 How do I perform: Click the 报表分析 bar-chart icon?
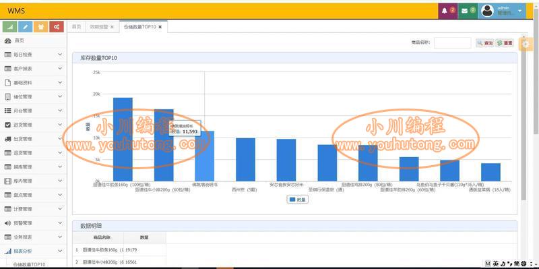(8, 251)
